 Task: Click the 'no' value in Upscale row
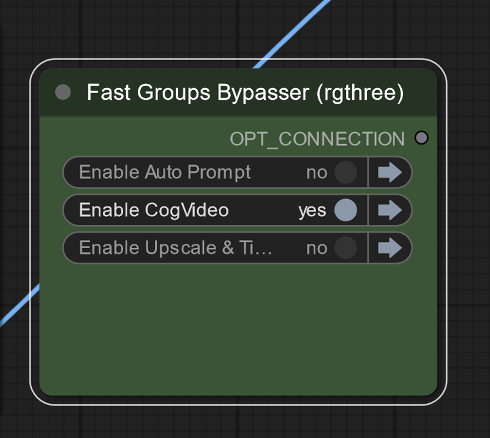click(x=317, y=249)
